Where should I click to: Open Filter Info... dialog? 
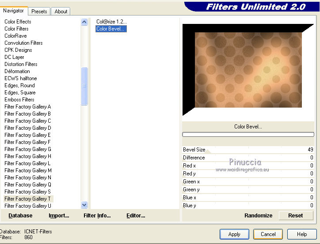click(x=97, y=216)
